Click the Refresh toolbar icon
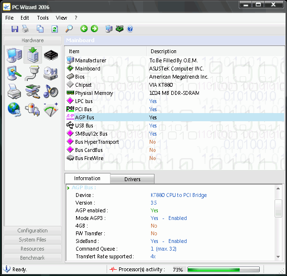This screenshot has width=287, height=276. pos(55,29)
